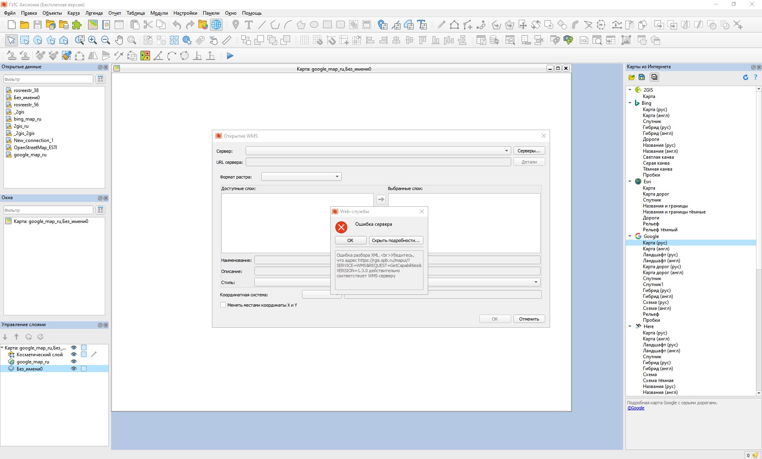Toggle visibility eye of Без_имени0 layer
This screenshot has width=762, height=459.
pyautogui.click(x=73, y=369)
